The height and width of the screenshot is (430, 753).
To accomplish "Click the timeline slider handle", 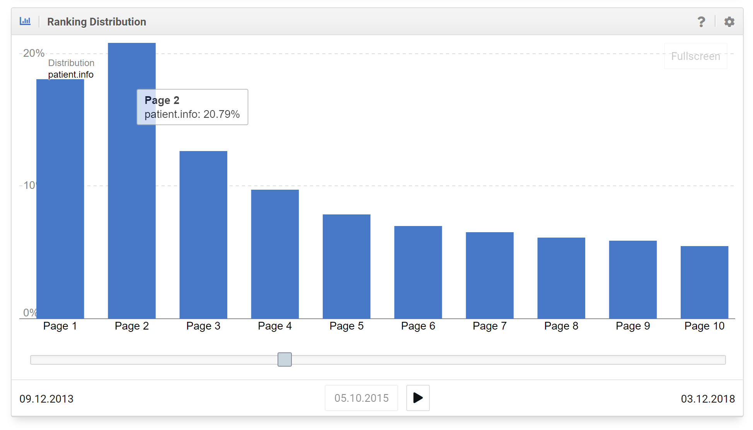I will 285,359.
